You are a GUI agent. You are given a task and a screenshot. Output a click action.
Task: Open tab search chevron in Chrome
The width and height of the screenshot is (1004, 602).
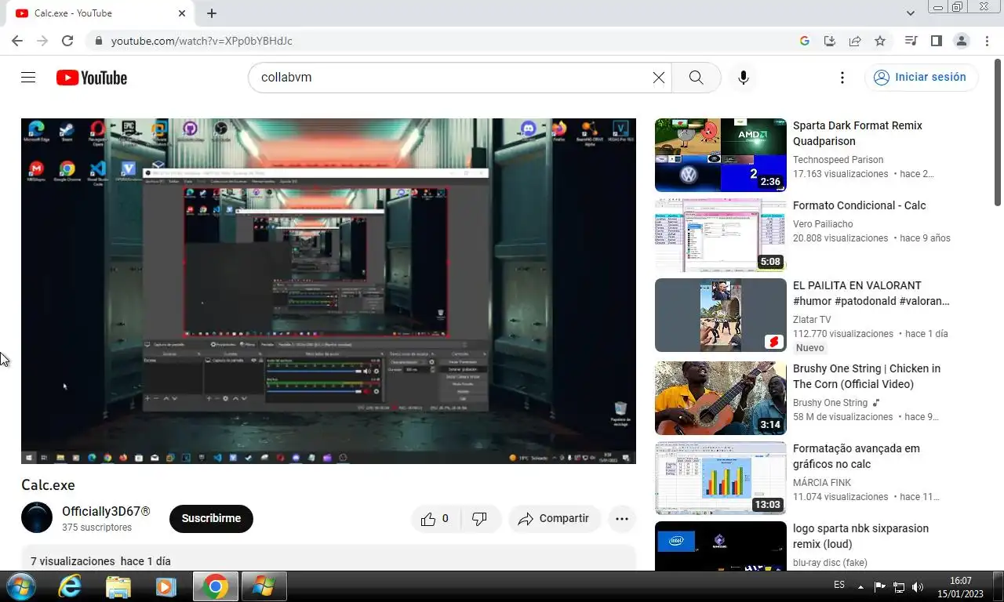point(911,13)
